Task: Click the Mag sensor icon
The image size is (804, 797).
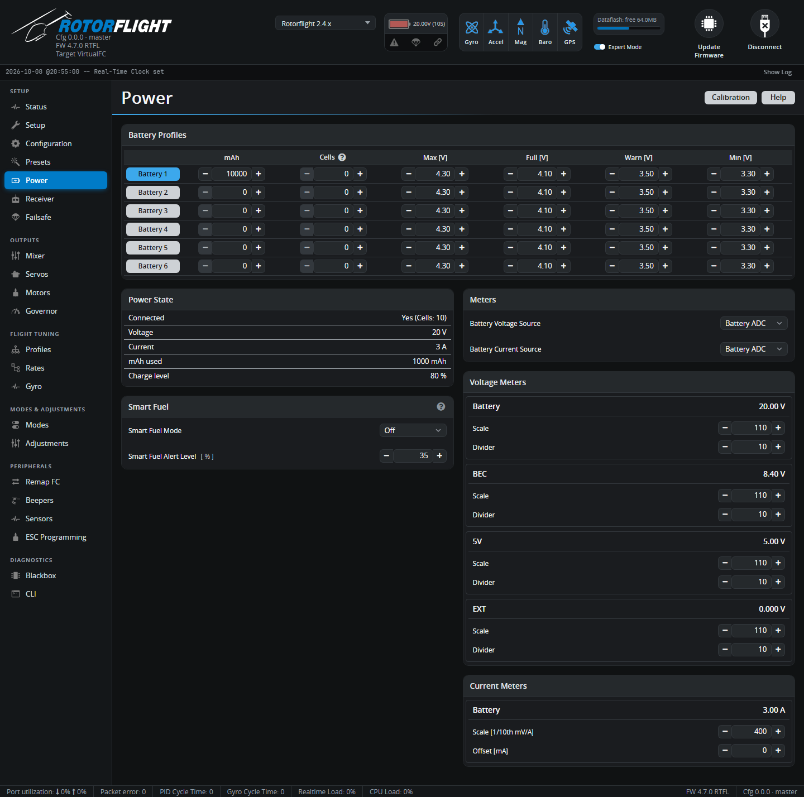Action: click(x=520, y=27)
